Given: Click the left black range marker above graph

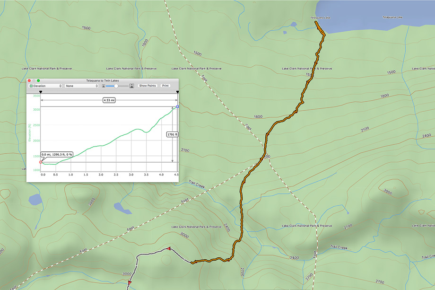Looking at the screenshot, I should point(41,92).
